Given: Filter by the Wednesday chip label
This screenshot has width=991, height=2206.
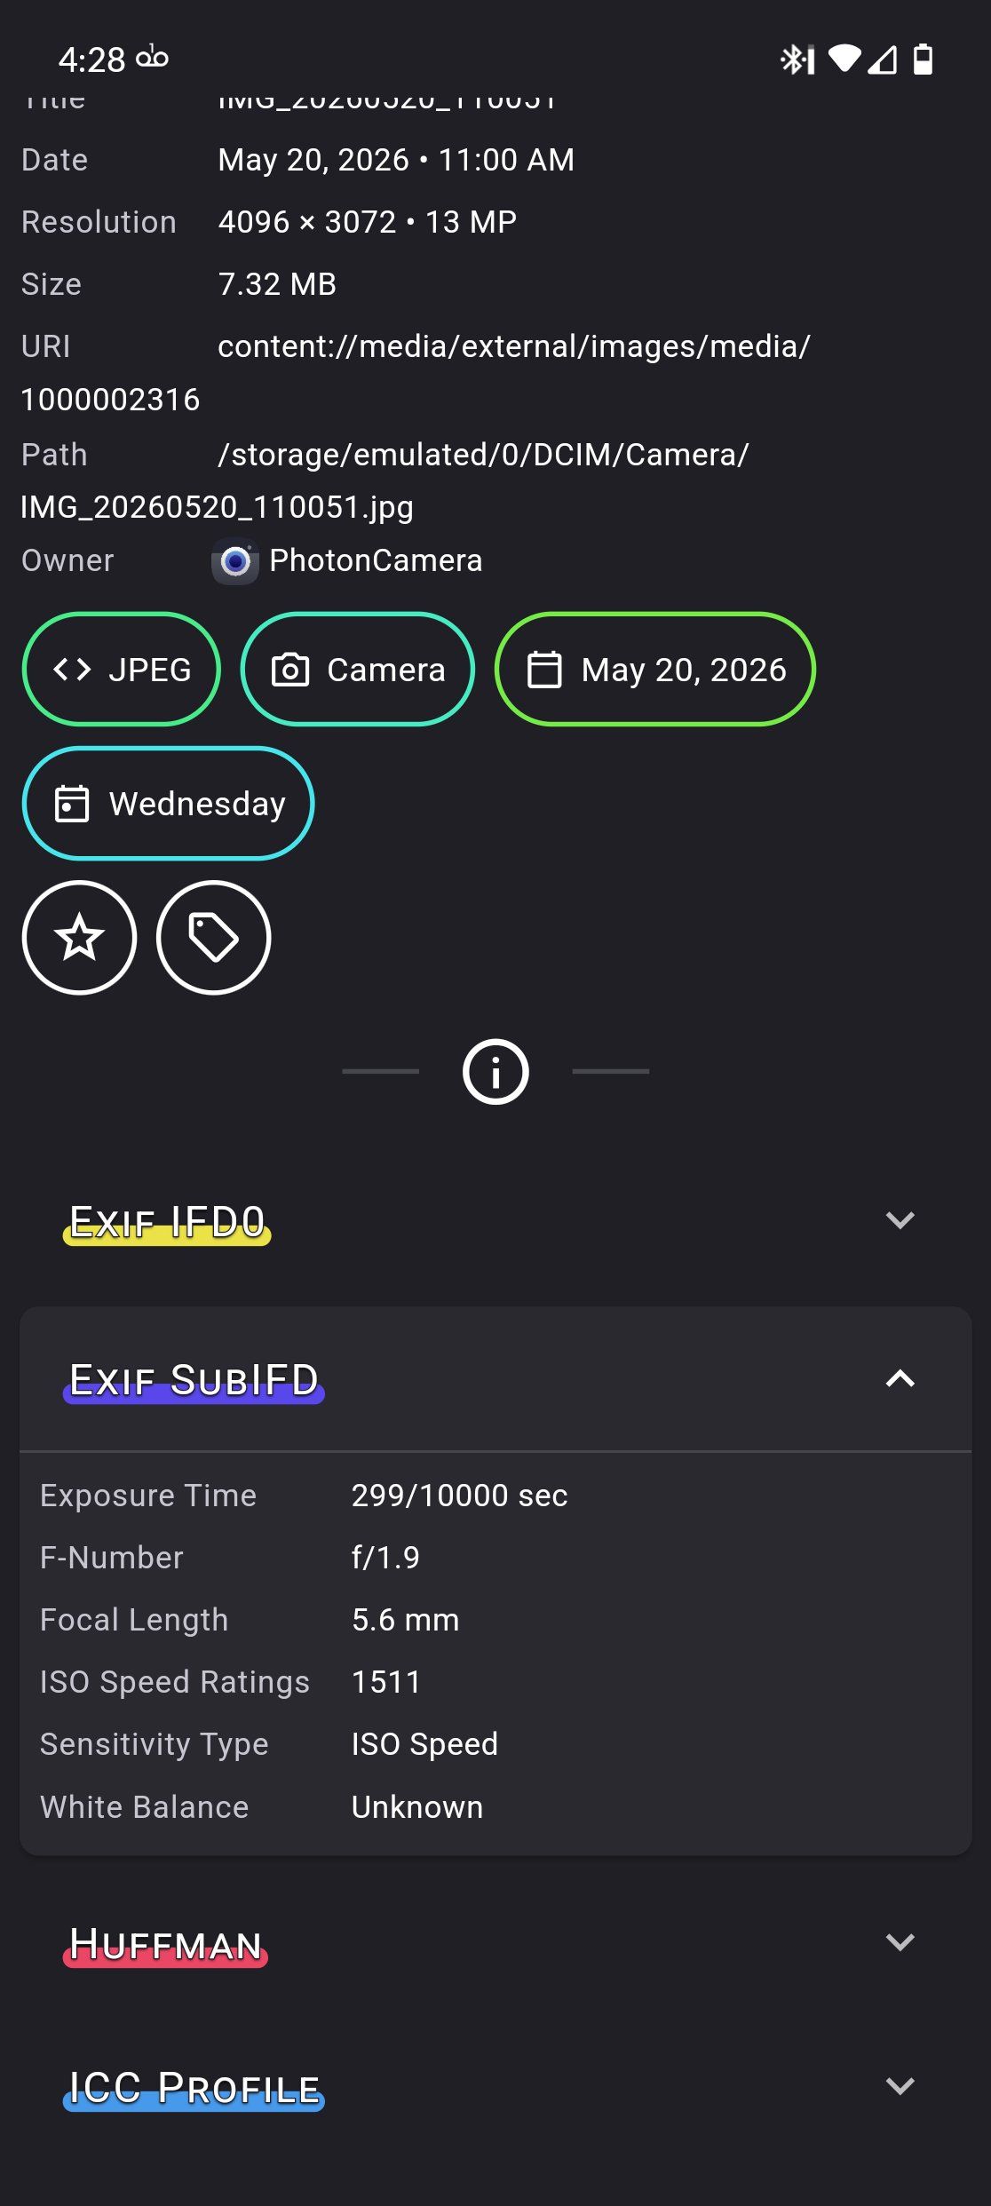Looking at the screenshot, I should [197, 804].
